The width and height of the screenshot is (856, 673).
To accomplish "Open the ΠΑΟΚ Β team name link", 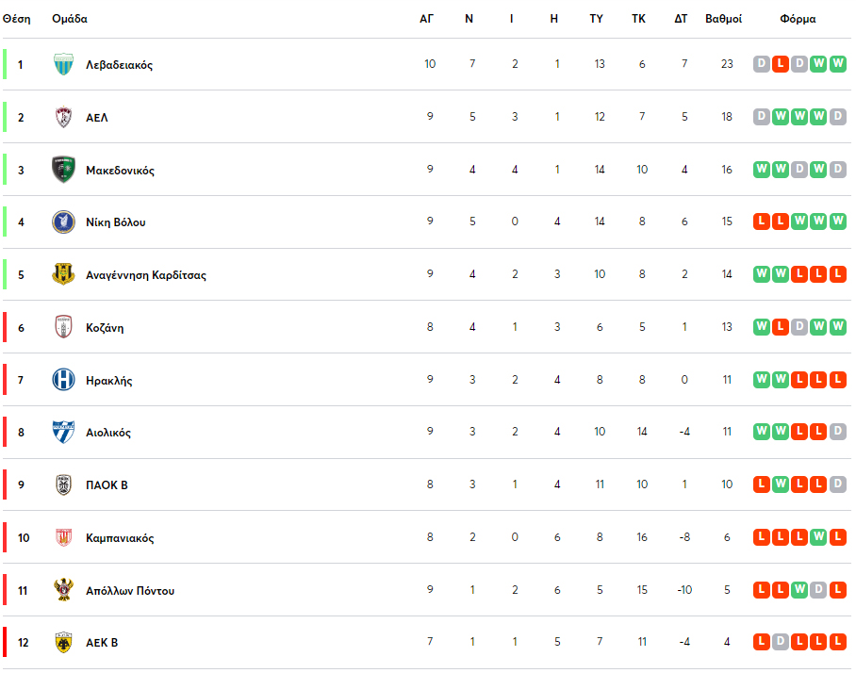I will pyautogui.click(x=107, y=484).
